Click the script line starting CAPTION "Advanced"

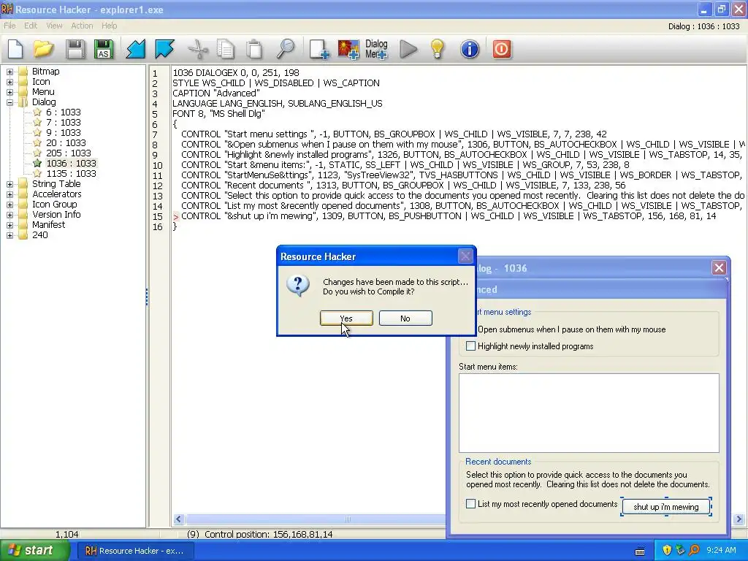[216, 93]
